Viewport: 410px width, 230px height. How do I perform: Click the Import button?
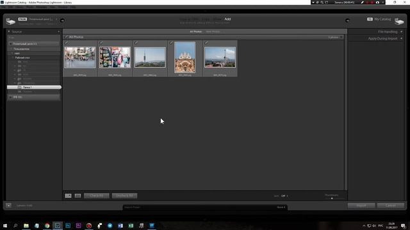click(361, 206)
